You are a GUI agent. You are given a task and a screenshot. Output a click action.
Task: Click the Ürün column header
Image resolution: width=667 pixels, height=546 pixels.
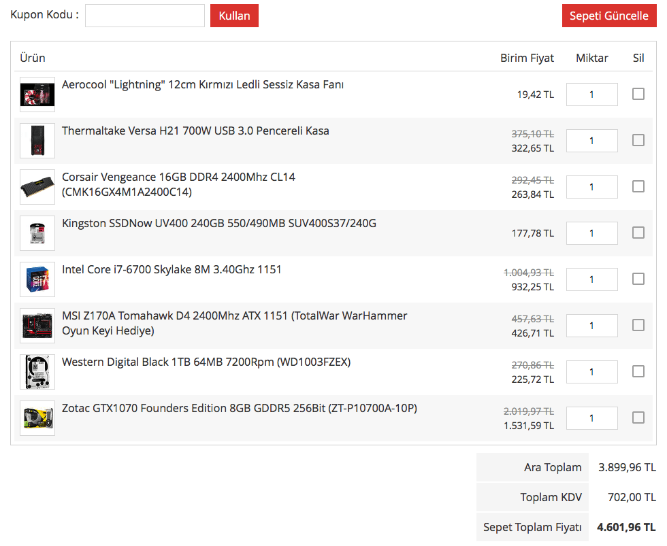click(x=33, y=58)
